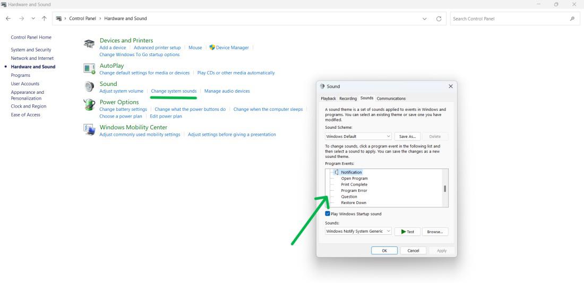Select the Question event
Viewport: 584px width, 283px height.
(349, 197)
